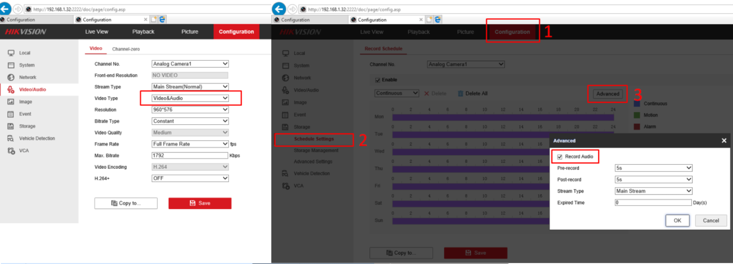The image size is (733, 264).
Task: Uncheck the Record Audio checkbox
Action: coord(560,157)
